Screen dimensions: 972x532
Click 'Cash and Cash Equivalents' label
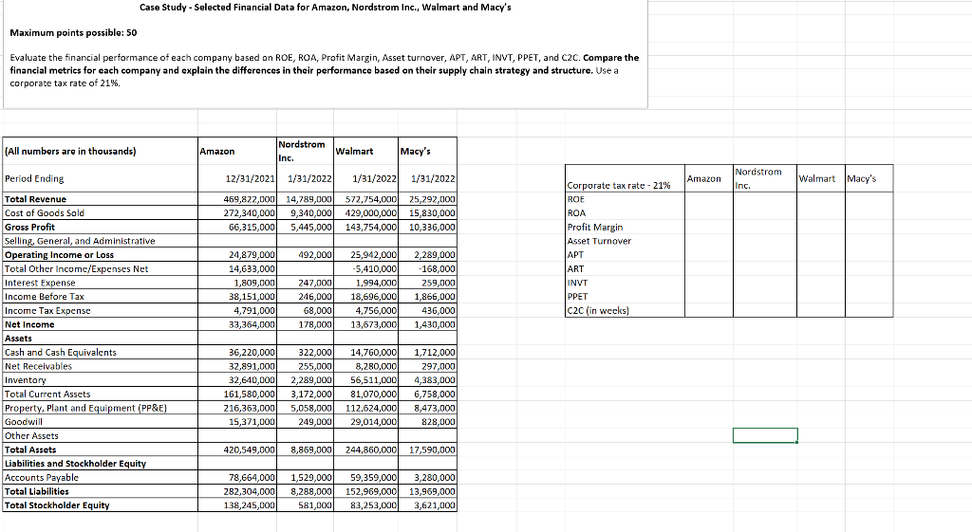tap(61, 353)
